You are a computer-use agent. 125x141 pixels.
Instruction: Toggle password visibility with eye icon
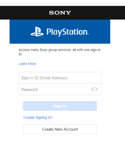point(94,89)
